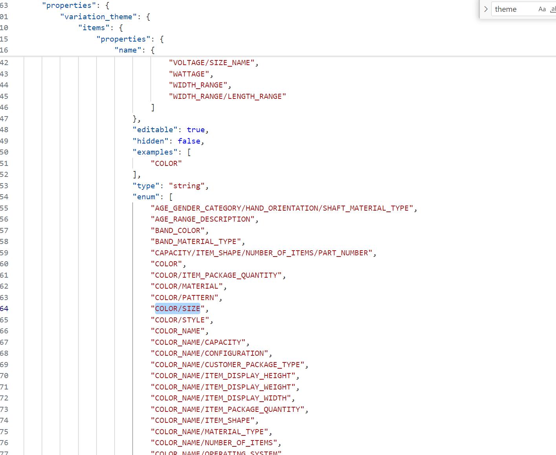Click "VOLTAGE/SIZE_NAME" enum value

coord(212,63)
